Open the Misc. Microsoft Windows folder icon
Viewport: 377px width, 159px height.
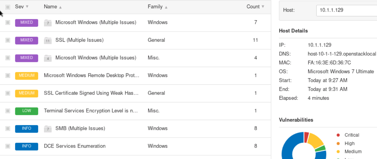(48, 58)
